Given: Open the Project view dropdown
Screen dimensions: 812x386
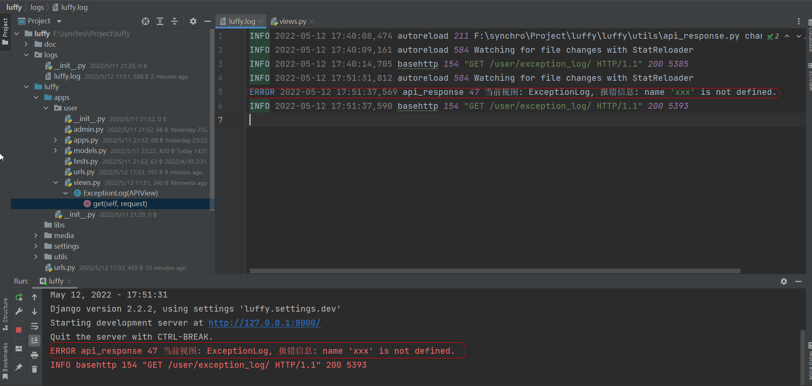Looking at the screenshot, I should pyautogui.click(x=59, y=21).
